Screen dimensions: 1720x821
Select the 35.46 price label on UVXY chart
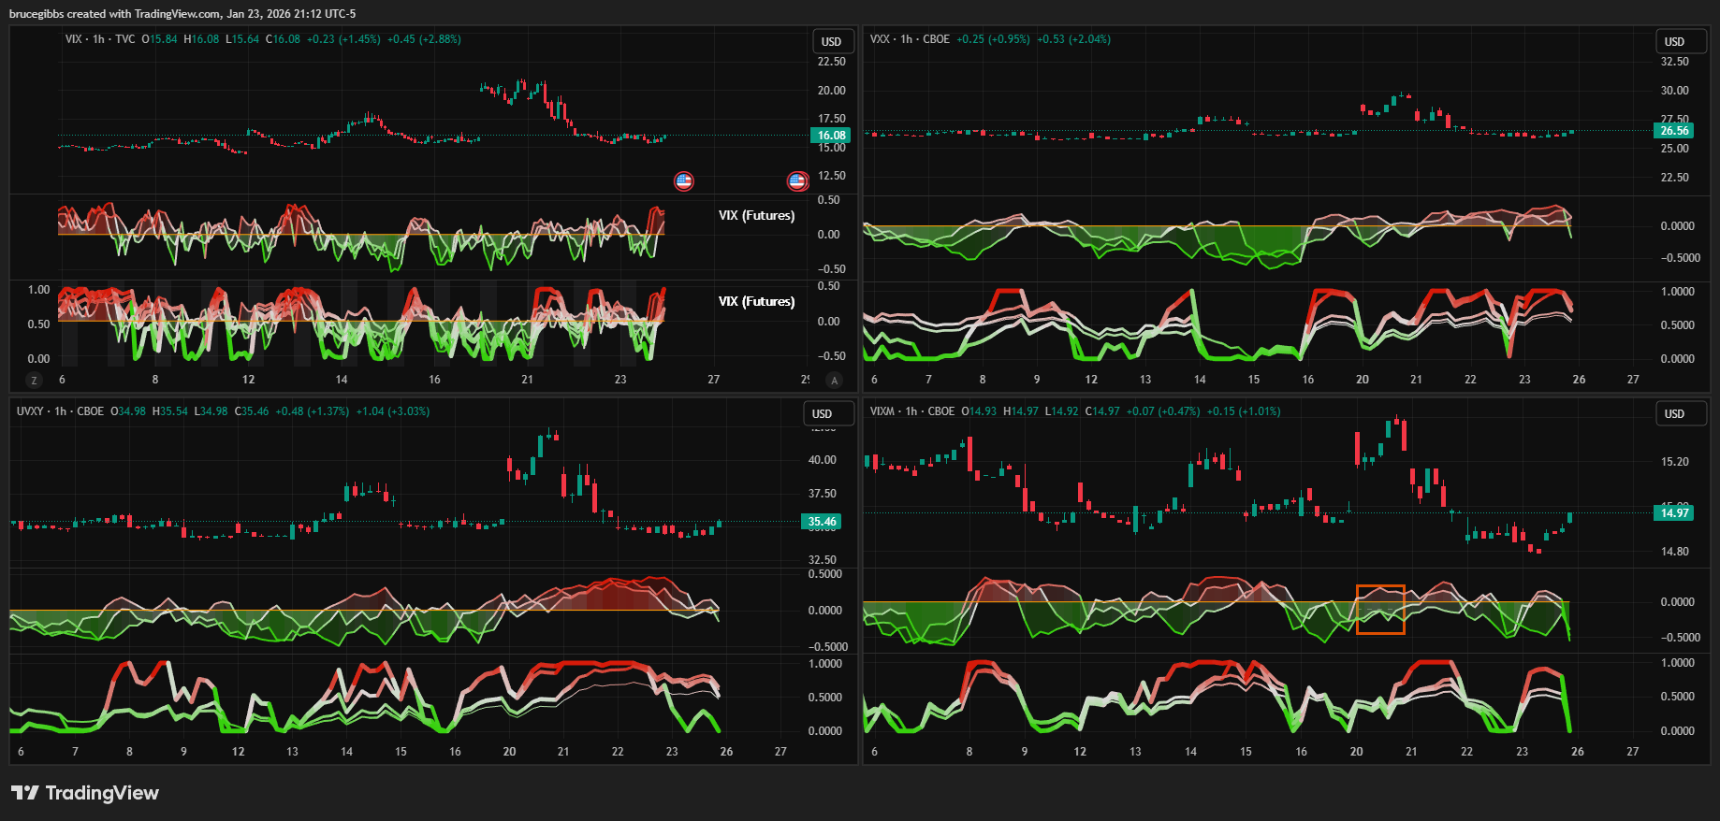coord(822,522)
